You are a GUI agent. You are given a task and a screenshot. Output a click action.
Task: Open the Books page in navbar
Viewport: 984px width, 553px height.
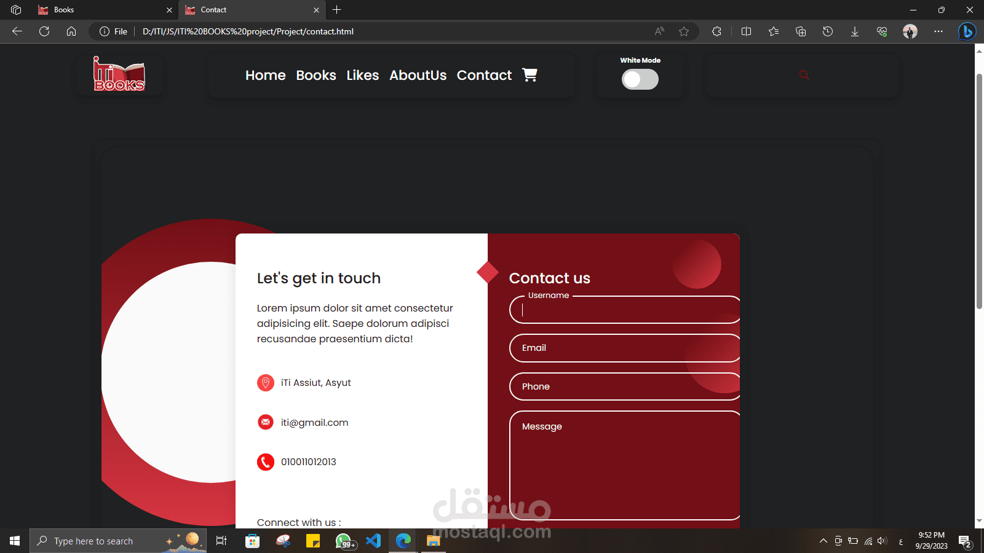316,75
